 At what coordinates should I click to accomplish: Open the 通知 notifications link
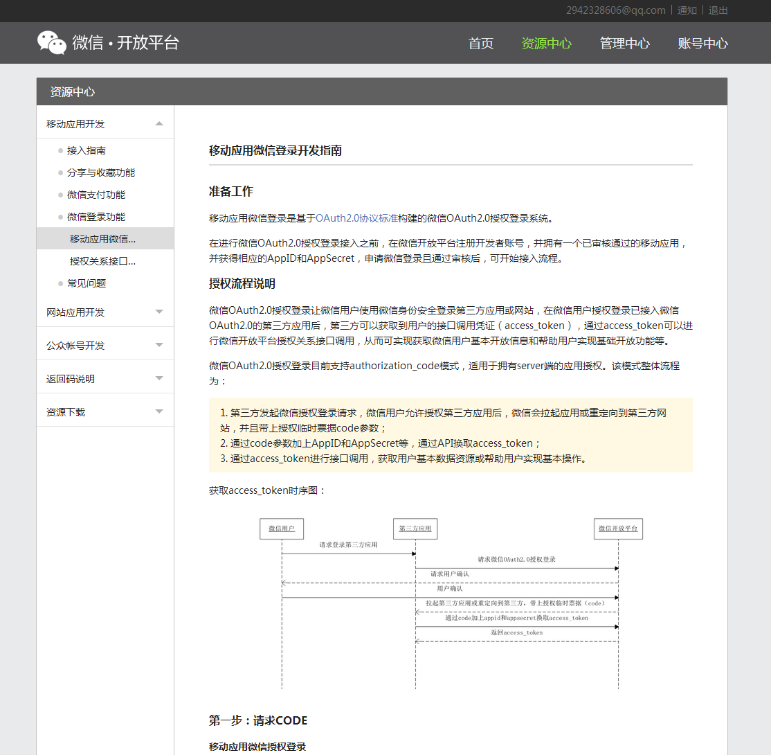[x=687, y=10]
